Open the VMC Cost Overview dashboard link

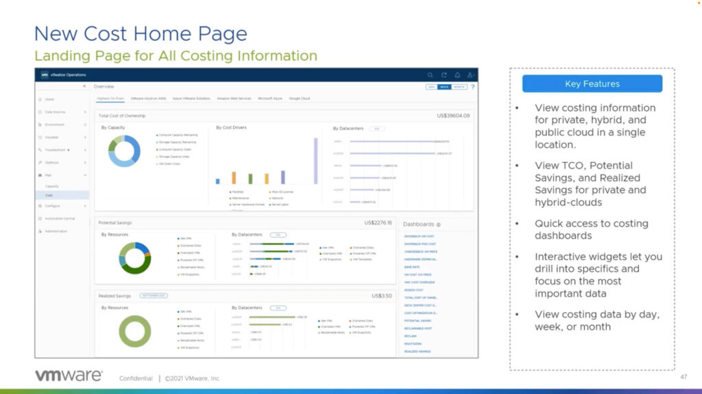pyautogui.click(x=420, y=283)
